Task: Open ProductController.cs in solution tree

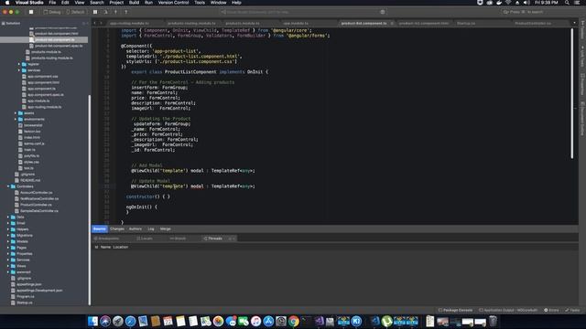Action: pos(36,205)
